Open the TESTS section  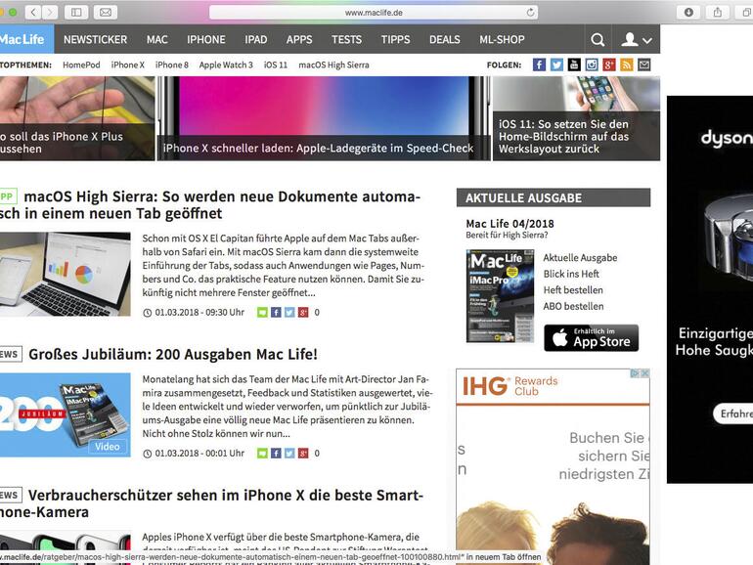[x=346, y=39]
